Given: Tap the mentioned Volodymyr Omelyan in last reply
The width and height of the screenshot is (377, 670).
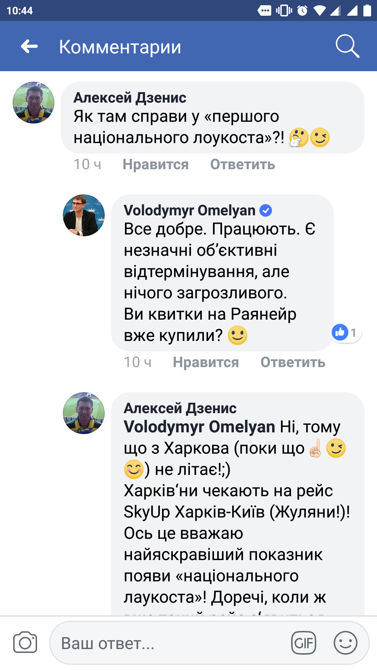Looking at the screenshot, I should pyautogui.click(x=199, y=427).
